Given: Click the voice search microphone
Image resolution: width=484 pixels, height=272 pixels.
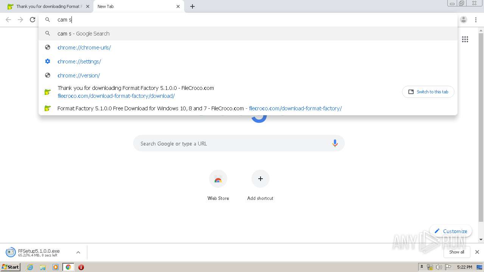Looking at the screenshot, I should pyautogui.click(x=335, y=143).
